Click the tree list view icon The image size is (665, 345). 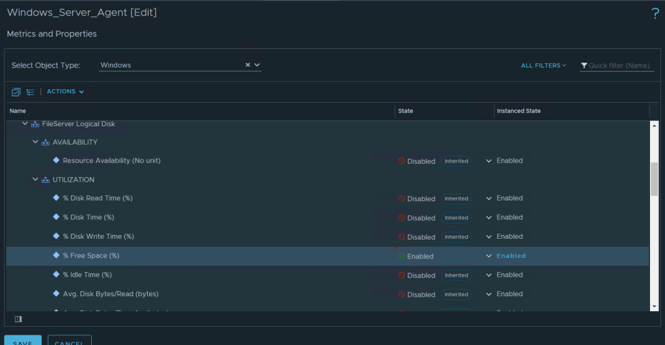coord(31,92)
